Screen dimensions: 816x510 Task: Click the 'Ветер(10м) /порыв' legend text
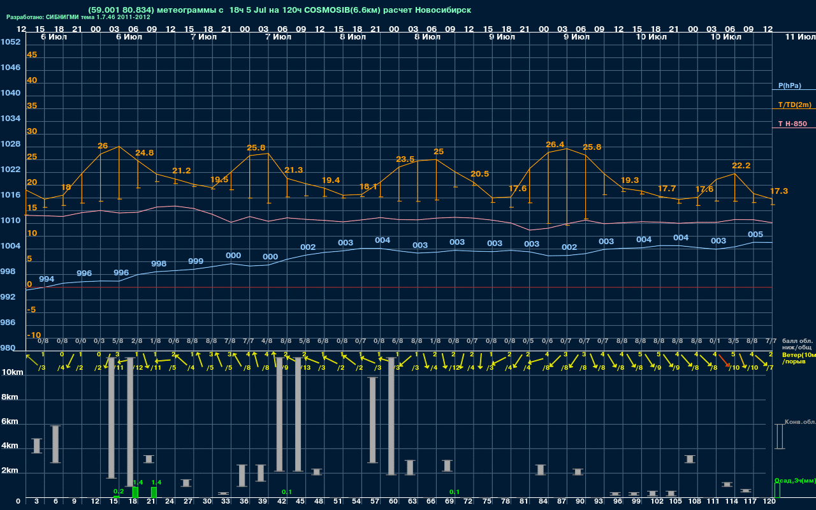click(798, 358)
